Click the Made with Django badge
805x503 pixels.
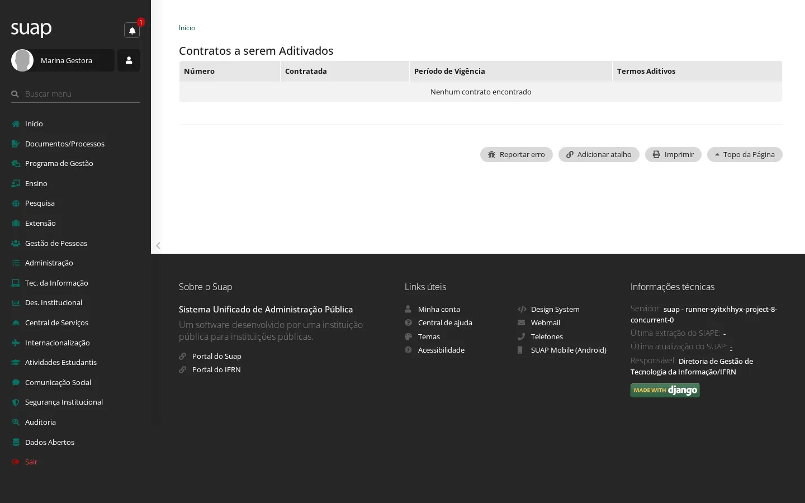(665, 390)
